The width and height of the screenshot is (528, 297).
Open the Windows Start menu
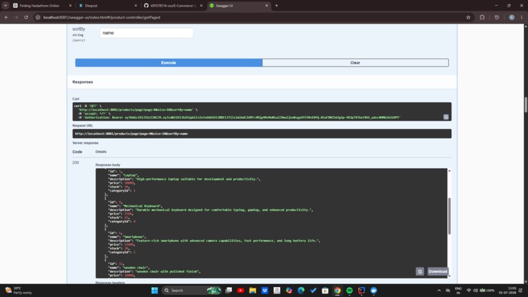coord(155,290)
